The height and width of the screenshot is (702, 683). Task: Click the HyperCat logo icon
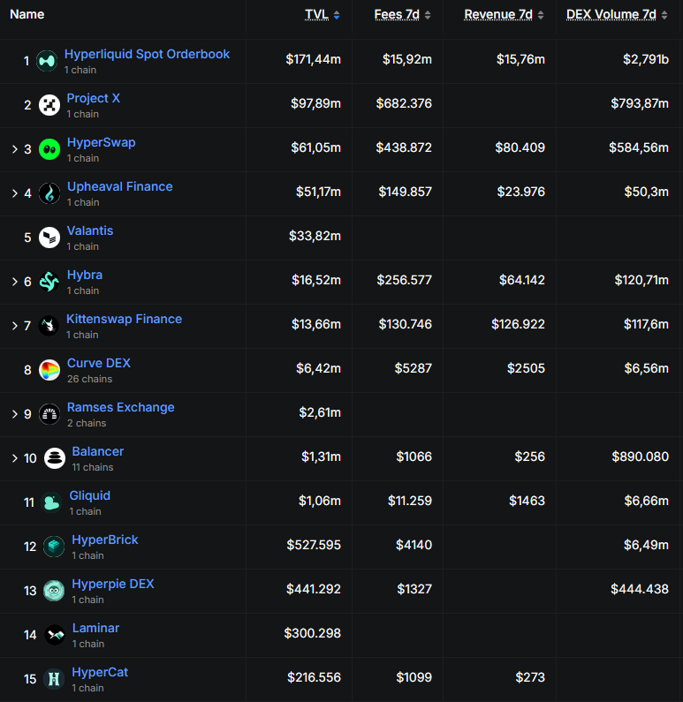tap(54, 679)
